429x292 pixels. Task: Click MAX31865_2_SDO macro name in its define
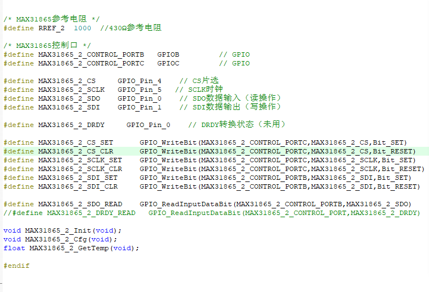pos(69,99)
